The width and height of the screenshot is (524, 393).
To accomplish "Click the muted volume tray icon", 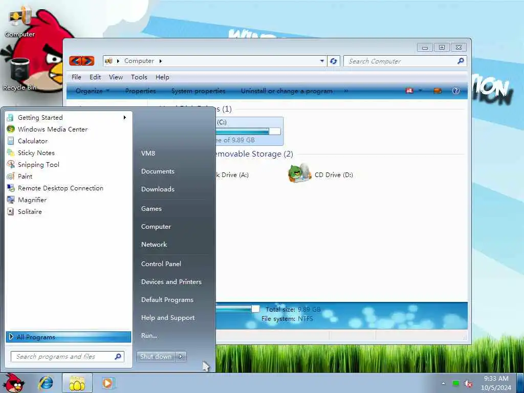I will pyautogui.click(x=468, y=383).
